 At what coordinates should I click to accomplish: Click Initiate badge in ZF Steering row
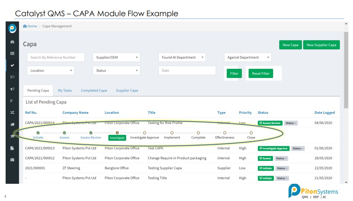pyautogui.click(x=266, y=168)
